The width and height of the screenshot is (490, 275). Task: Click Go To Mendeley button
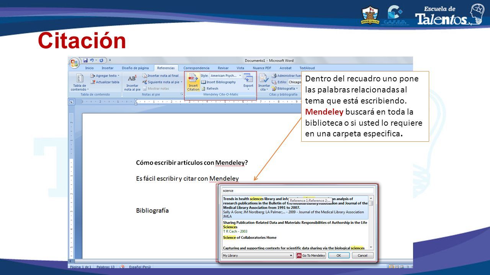[x=310, y=256]
